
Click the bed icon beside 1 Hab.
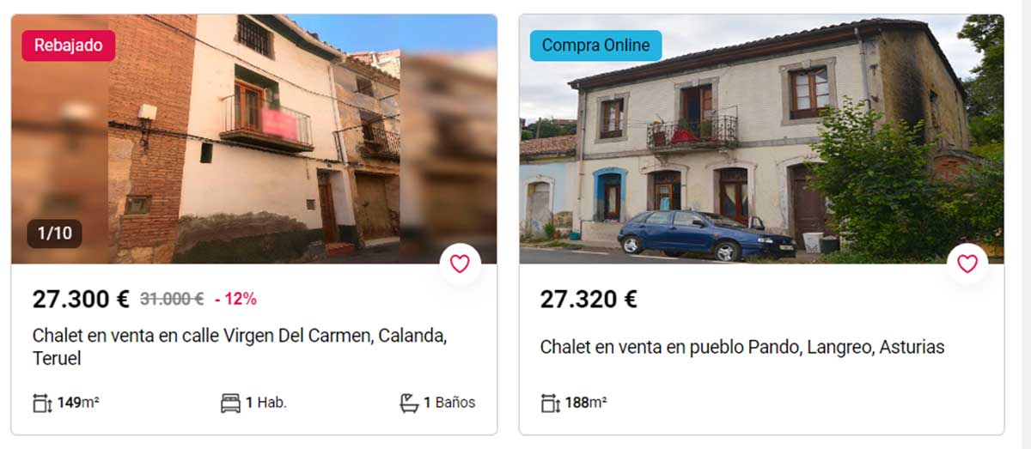click(230, 403)
